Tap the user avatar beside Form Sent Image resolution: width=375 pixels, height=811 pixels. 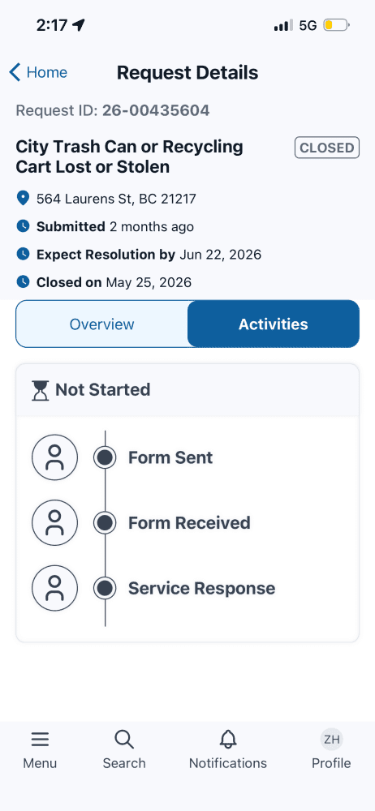click(55, 457)
